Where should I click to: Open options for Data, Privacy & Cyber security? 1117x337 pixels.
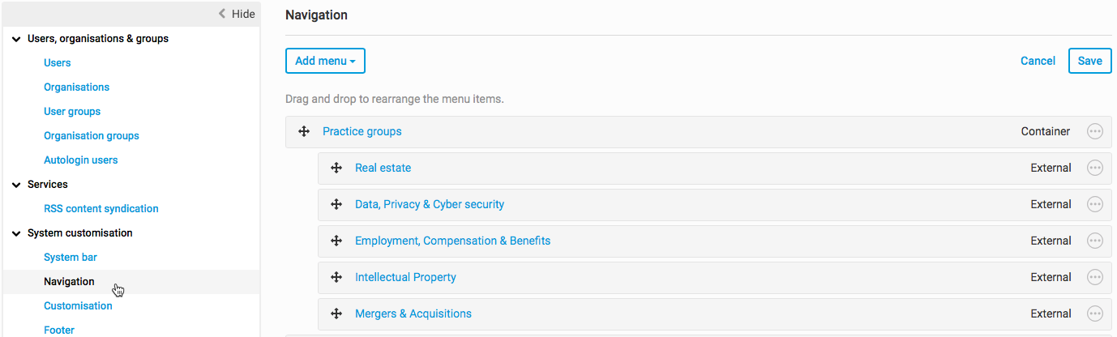point(1095,204)
